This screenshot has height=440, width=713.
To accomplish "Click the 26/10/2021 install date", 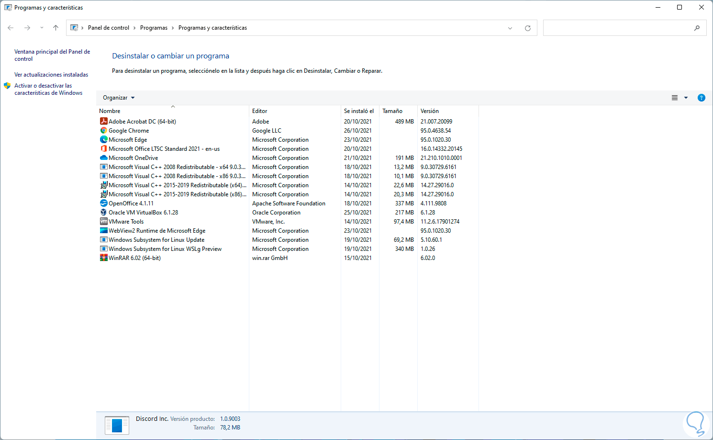I will point(357,131).
